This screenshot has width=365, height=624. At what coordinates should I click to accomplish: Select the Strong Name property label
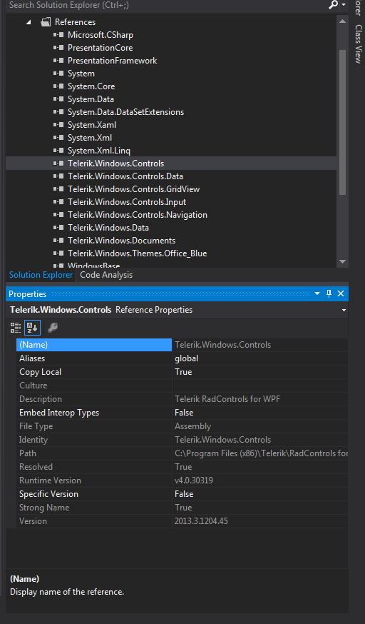click(x=44, y=508)
